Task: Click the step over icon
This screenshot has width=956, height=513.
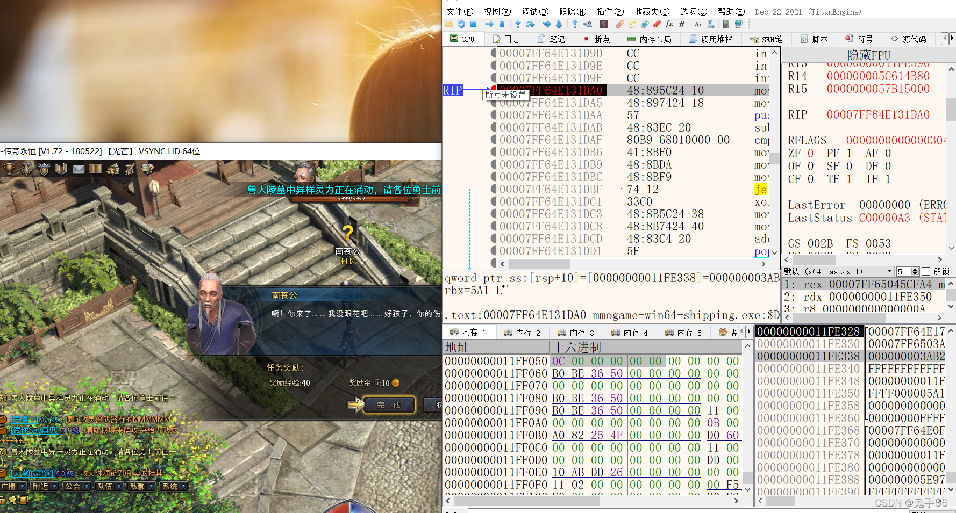Action: click(x=530, y=24)
